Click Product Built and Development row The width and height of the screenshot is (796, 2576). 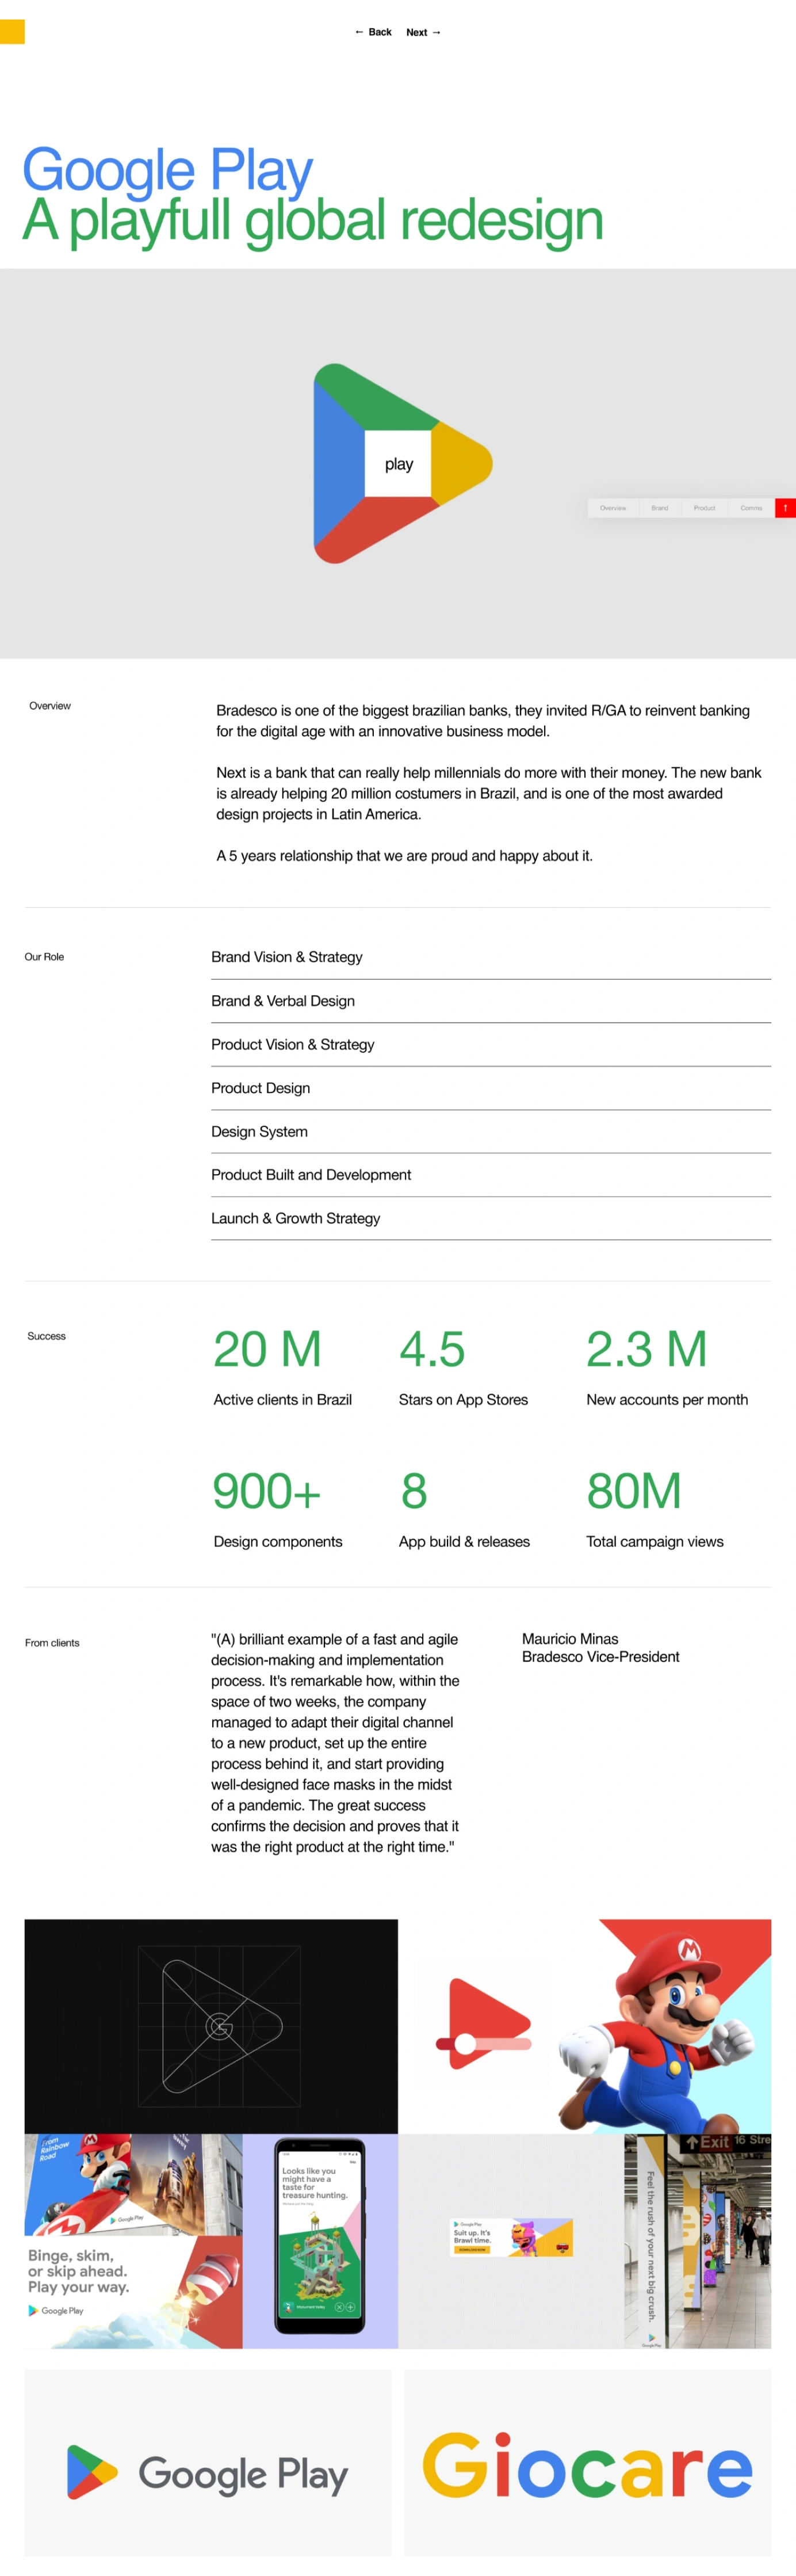(x=491, y=1175)
